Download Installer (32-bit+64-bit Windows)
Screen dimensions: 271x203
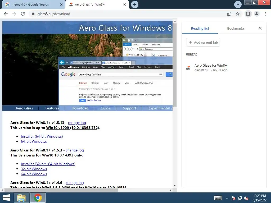coord(48,164)
